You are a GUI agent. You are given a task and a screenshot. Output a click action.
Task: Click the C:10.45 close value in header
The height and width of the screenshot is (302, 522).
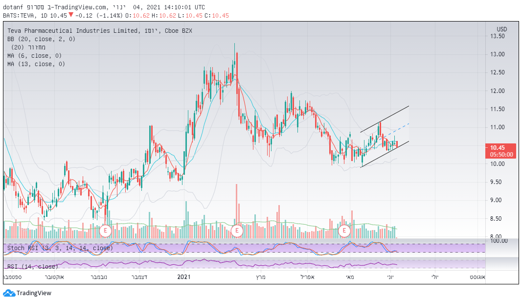pos(217,15)
